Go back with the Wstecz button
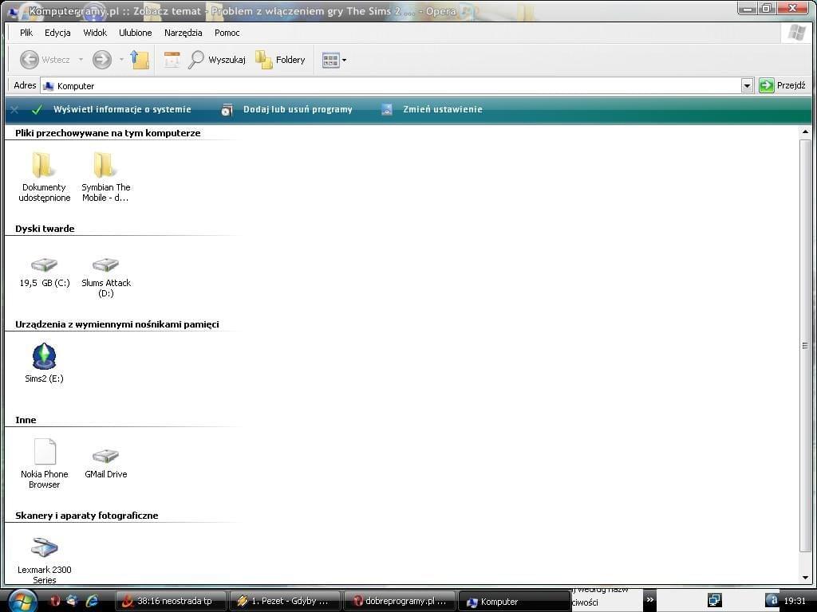This screenshot has width=817, height=612. [45, 60]
